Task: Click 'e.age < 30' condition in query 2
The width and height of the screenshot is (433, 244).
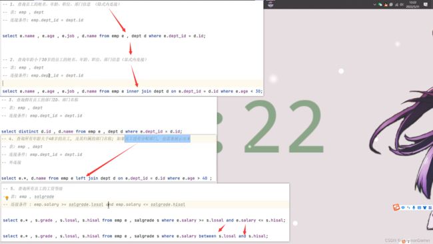Action: [x=248, y=91]
